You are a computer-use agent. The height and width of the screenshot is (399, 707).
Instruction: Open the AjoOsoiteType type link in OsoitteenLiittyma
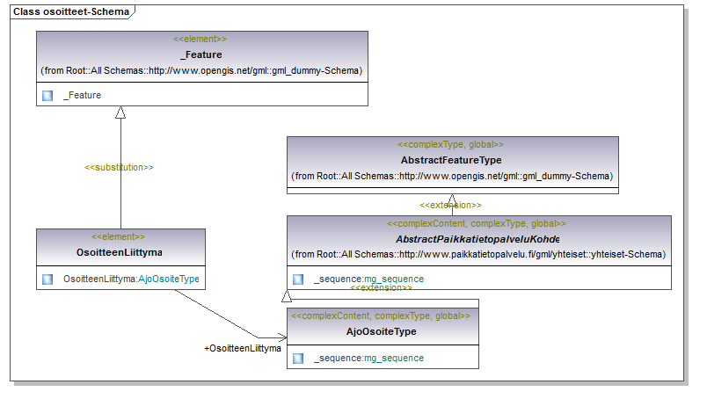coord(169,279)
